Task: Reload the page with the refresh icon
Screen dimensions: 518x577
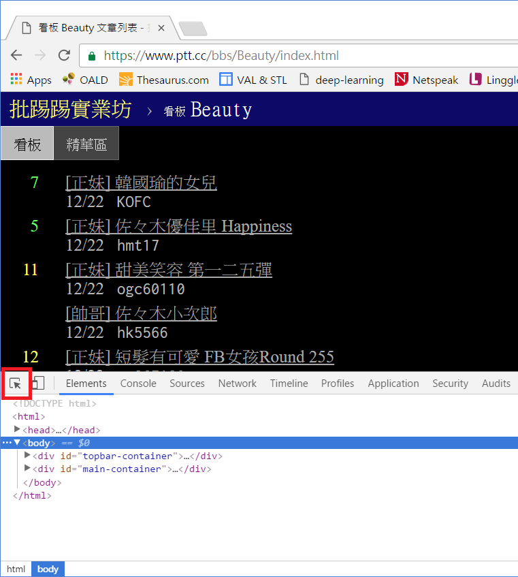Action: tap(65, 56)
